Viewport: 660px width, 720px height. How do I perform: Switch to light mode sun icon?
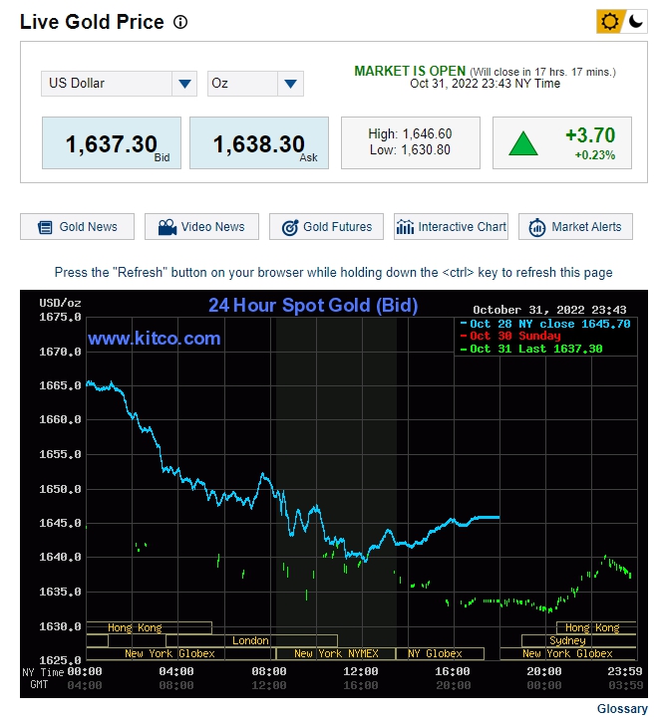[610, 21]
